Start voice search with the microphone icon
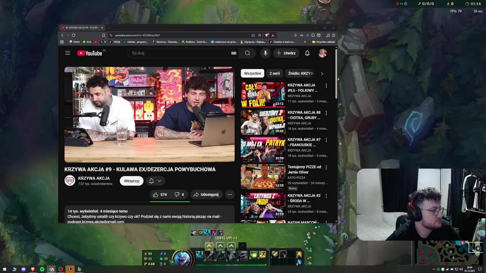Image resolution: width=486 pixels, height=273 pixels. tap(265, 53)
